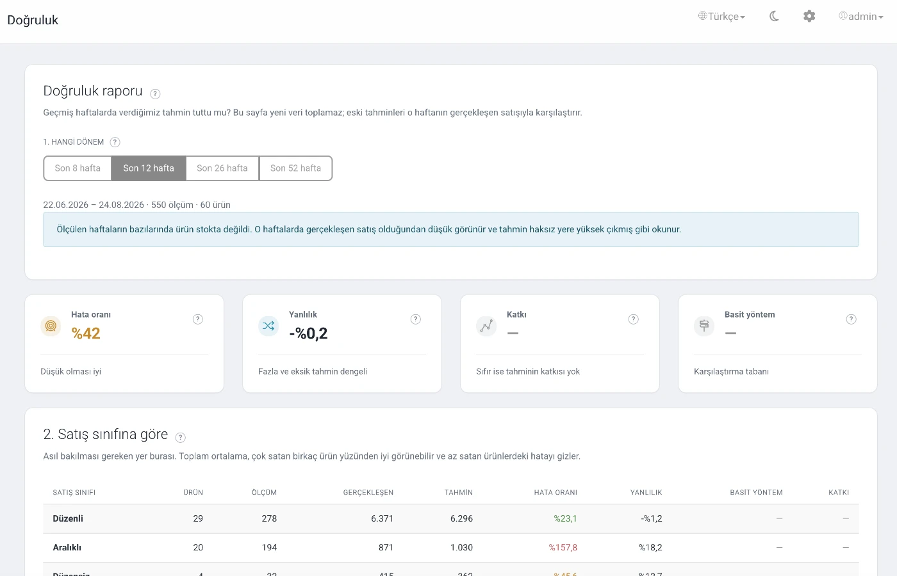Open the admin user menu
The width and height of the screenshot is (897, 576).
point(861,16)
